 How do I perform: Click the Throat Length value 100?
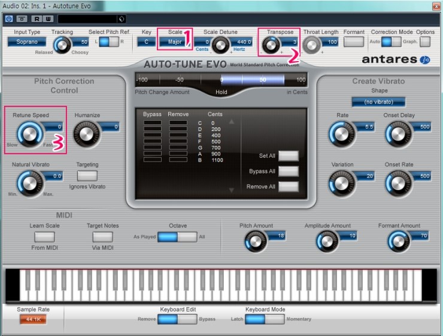329,42
